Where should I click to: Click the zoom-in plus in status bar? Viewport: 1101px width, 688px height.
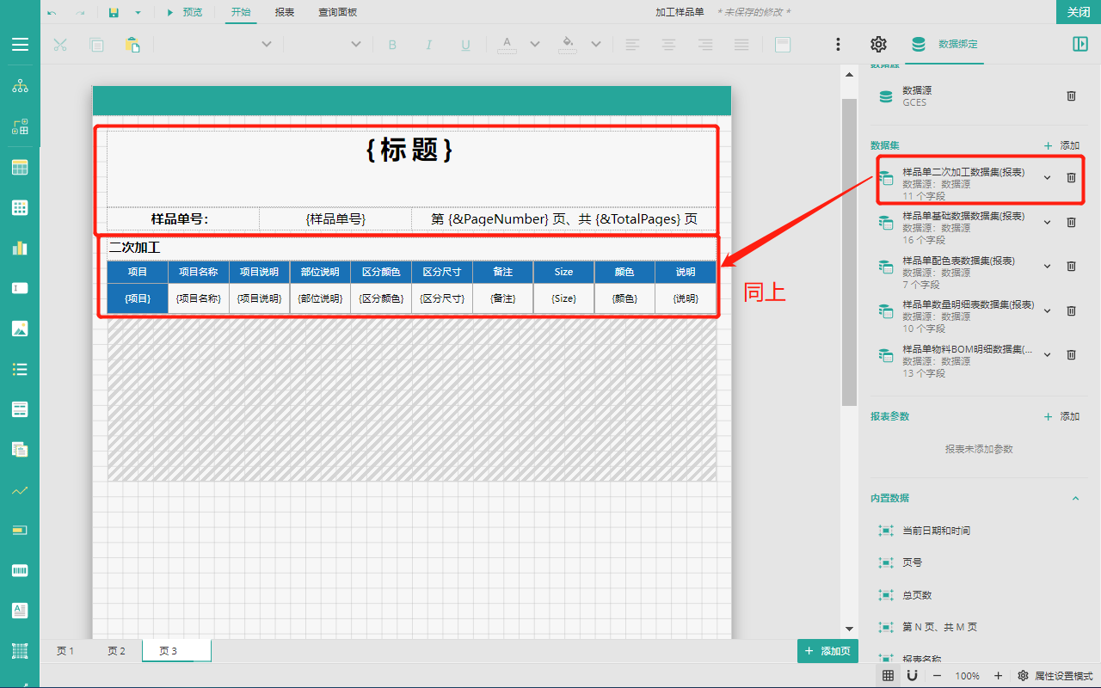pos(998,676)
